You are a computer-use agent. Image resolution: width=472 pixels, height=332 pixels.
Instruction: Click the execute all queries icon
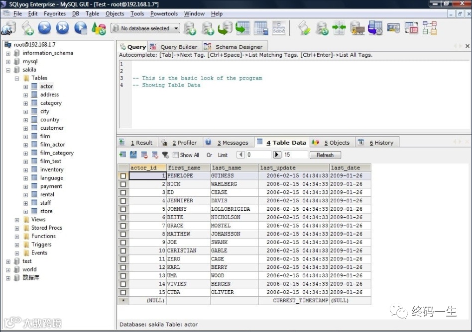[63, 28]
